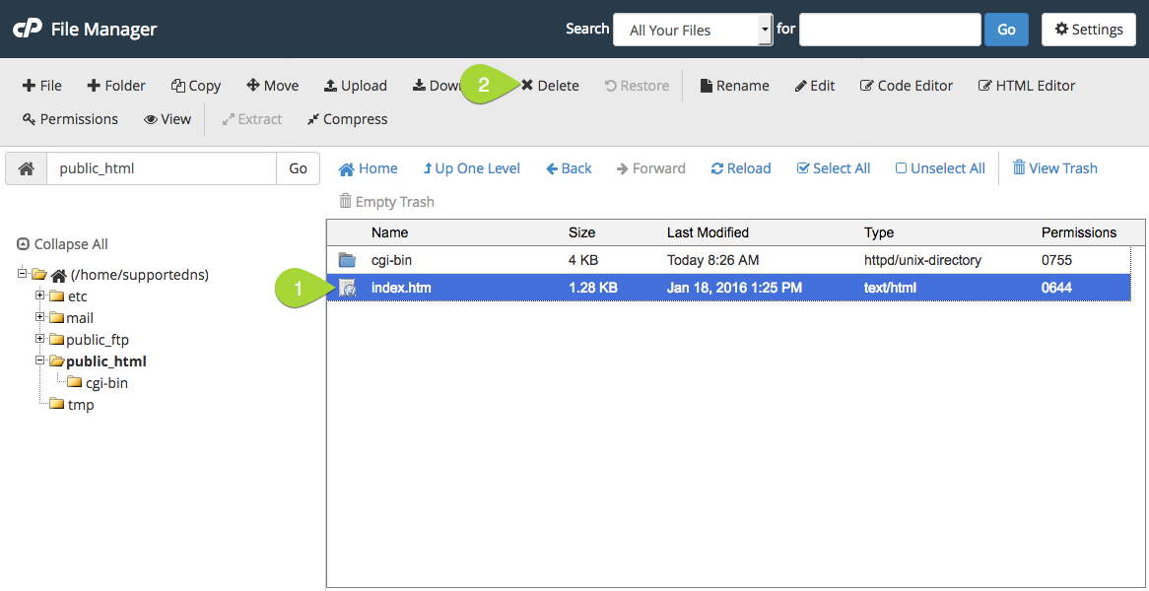
Task: Compress the selected file
Action: (347, 118)
